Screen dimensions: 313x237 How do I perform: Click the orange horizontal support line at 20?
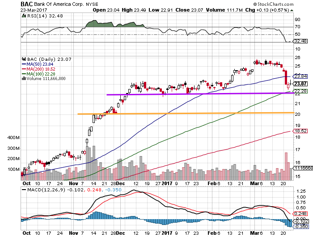point(186,114)
